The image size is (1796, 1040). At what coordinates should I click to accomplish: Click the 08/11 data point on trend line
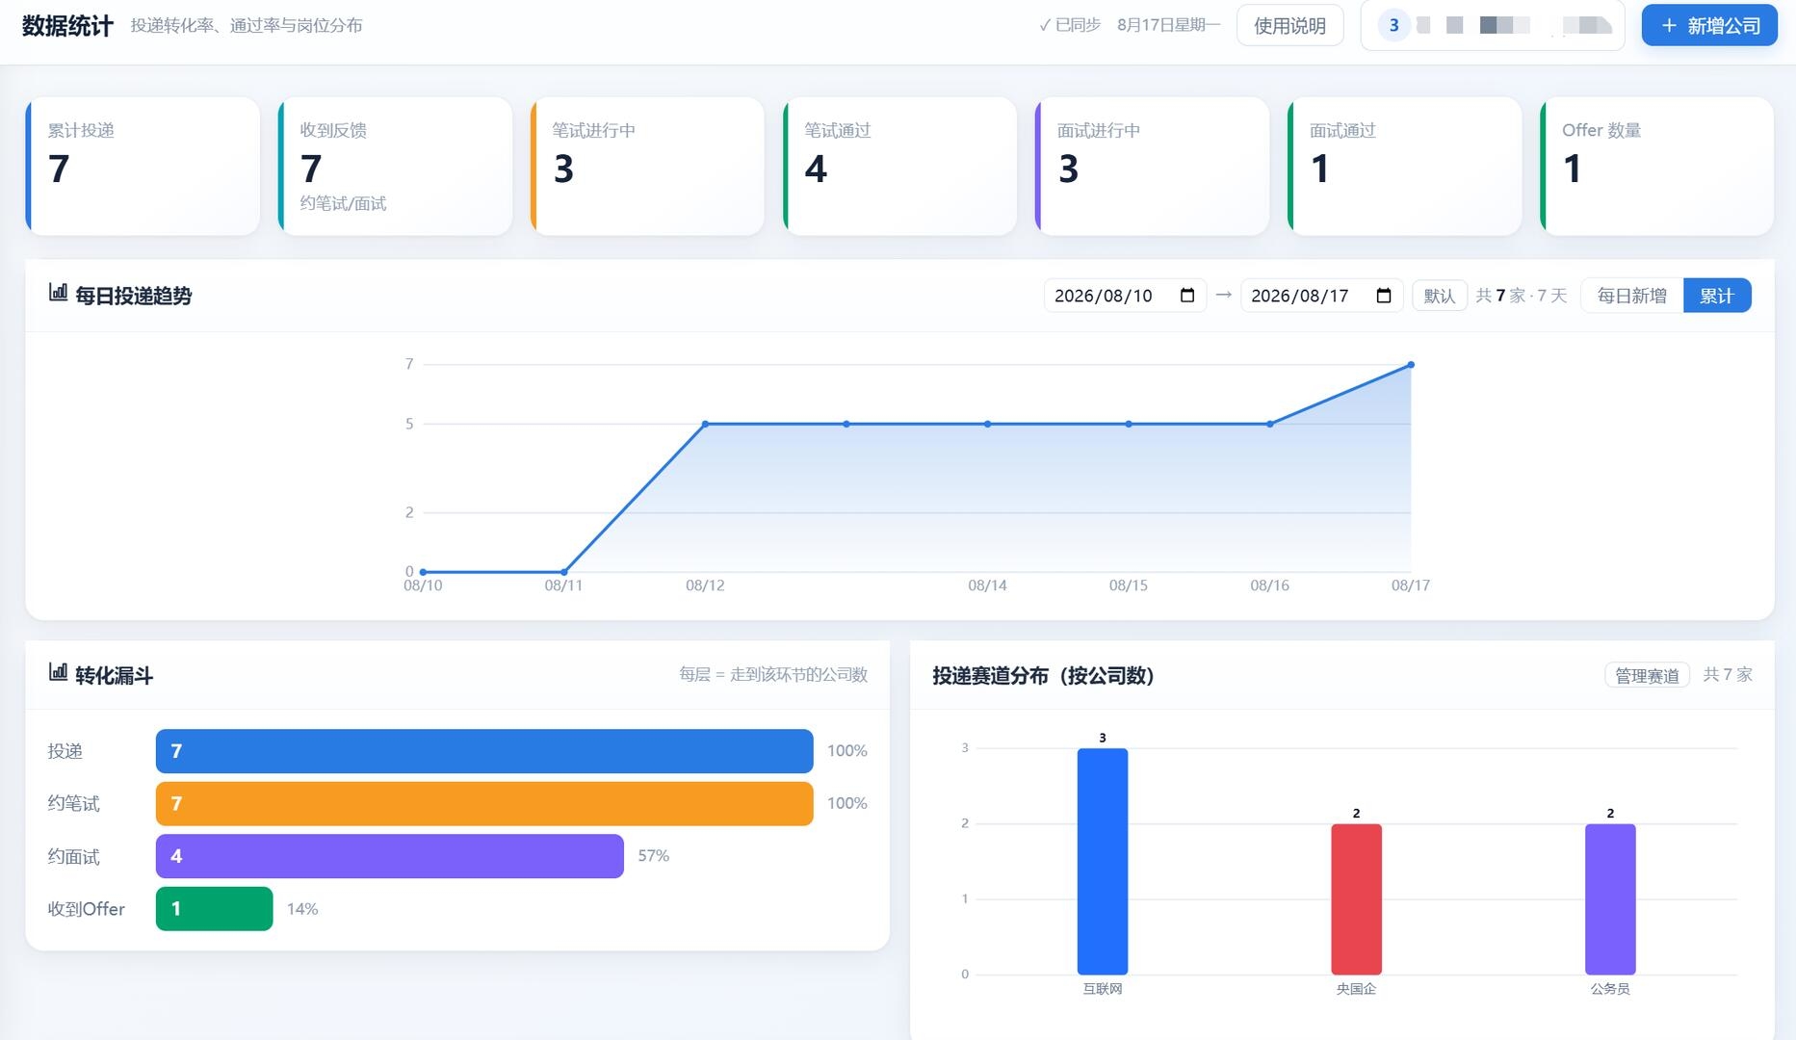pyautogui.click(x=564, y=572)
